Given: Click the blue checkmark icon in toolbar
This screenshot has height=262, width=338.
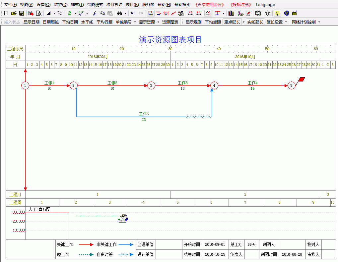Looking at the screenshot, I should click(x=81, y=13).
